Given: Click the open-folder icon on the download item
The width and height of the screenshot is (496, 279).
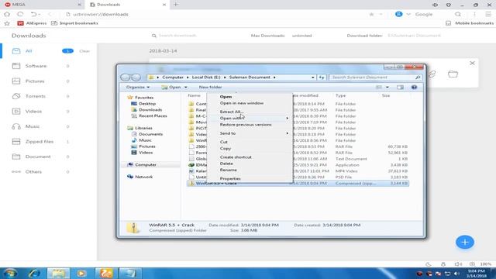Looking at the screenshot, I should click(453, 74).
